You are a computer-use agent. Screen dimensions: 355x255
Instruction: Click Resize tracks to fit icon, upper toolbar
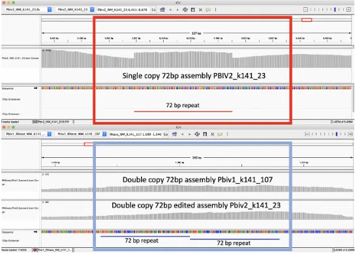pyautogui.click(x=200, y=10)
